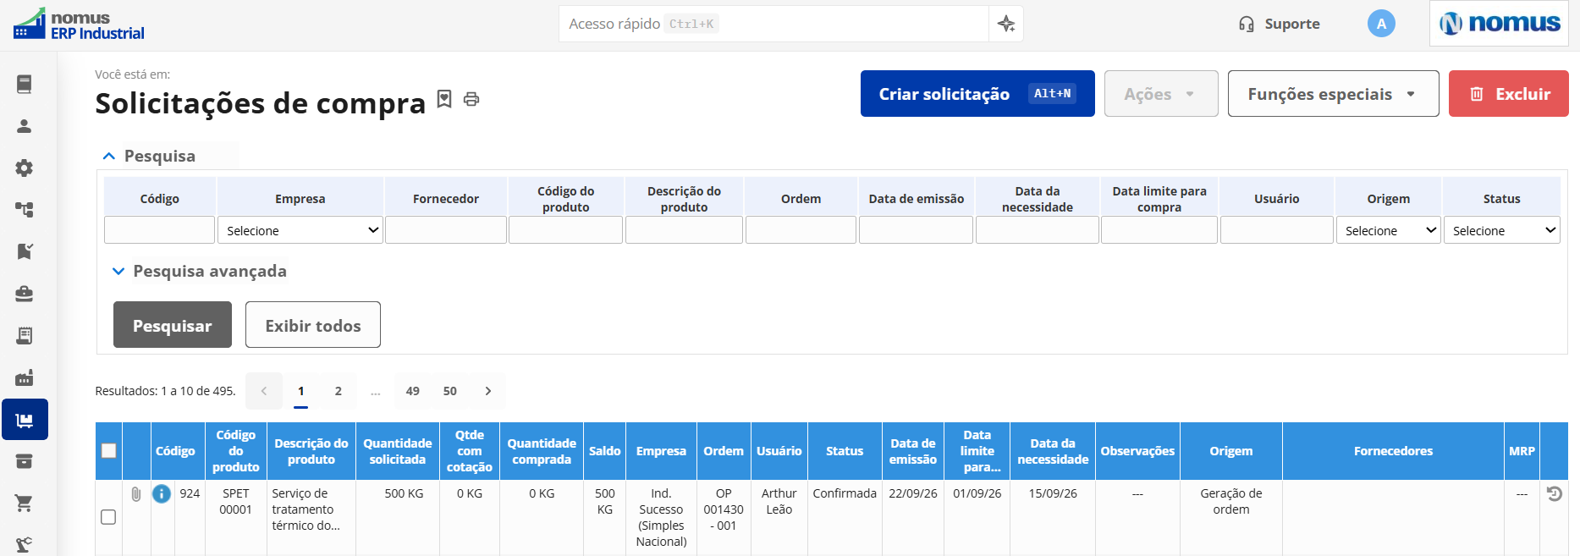This screenshot has width=1580, height=556.
Task: Open the Status Selecione dropdown
Action: click(1501, 230)
